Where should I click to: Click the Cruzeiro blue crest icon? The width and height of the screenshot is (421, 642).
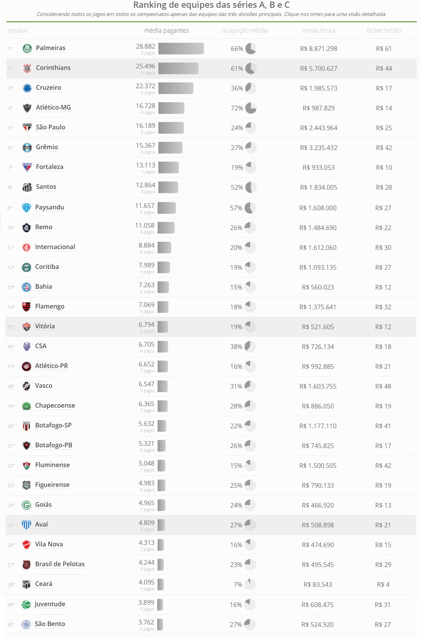point(27,88)
